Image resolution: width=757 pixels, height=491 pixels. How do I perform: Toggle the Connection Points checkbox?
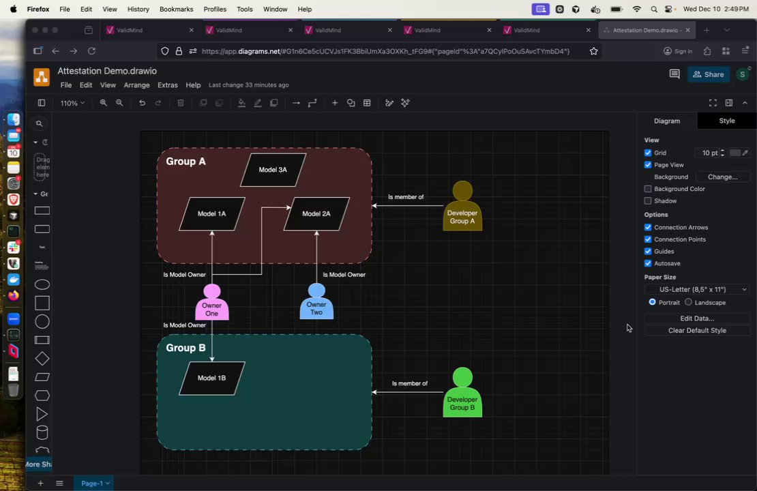tap(648, 239)
